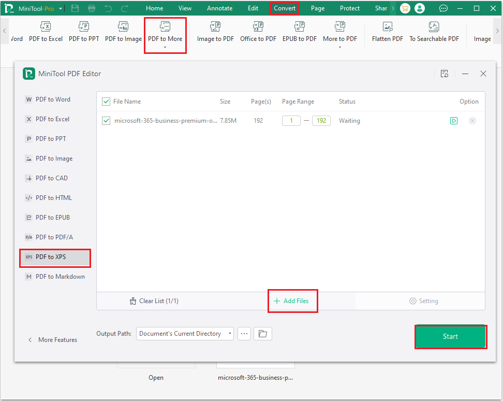
Task: Click the microsoft-365-business-p... label in the background
Action: click(x=255, y=378)
